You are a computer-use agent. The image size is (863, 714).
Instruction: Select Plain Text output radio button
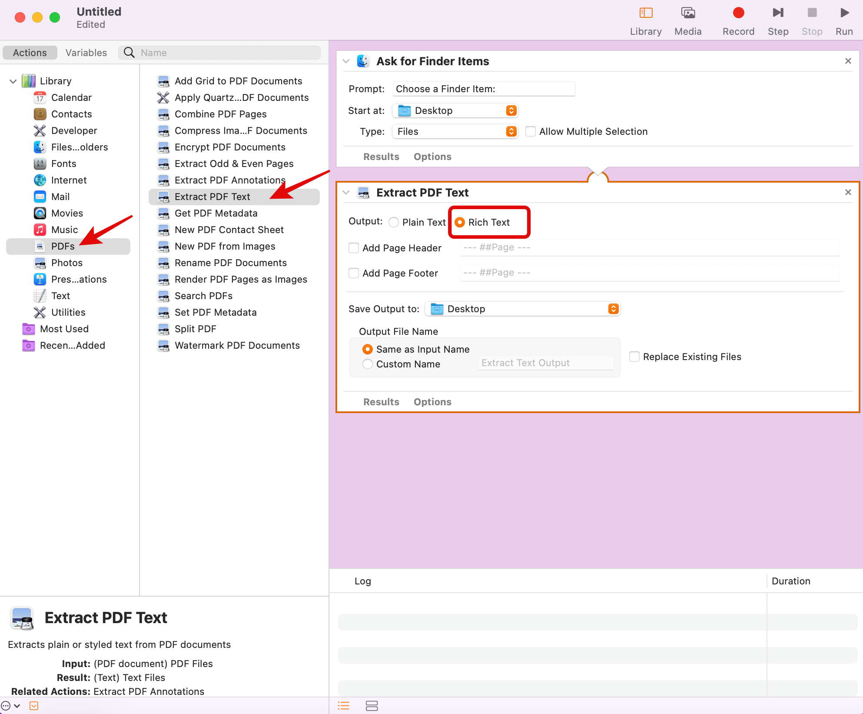point(394,222)
